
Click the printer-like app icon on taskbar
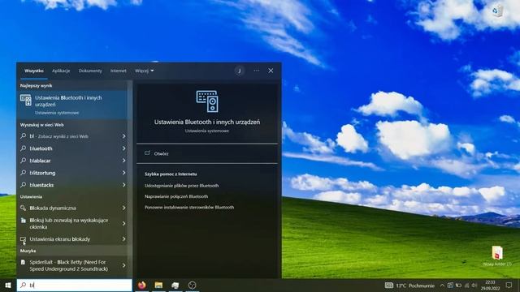(x=175, y=285)
